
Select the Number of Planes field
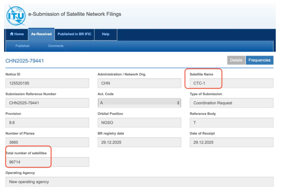pos(47,142)
